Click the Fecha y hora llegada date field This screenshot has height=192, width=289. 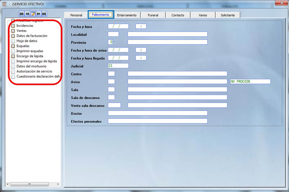click(118, 58)
